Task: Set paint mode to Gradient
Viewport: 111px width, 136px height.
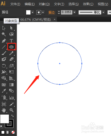Action: 8,132
